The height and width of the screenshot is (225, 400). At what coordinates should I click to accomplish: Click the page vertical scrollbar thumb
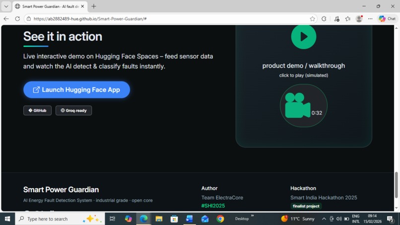[x=396, y=185]
